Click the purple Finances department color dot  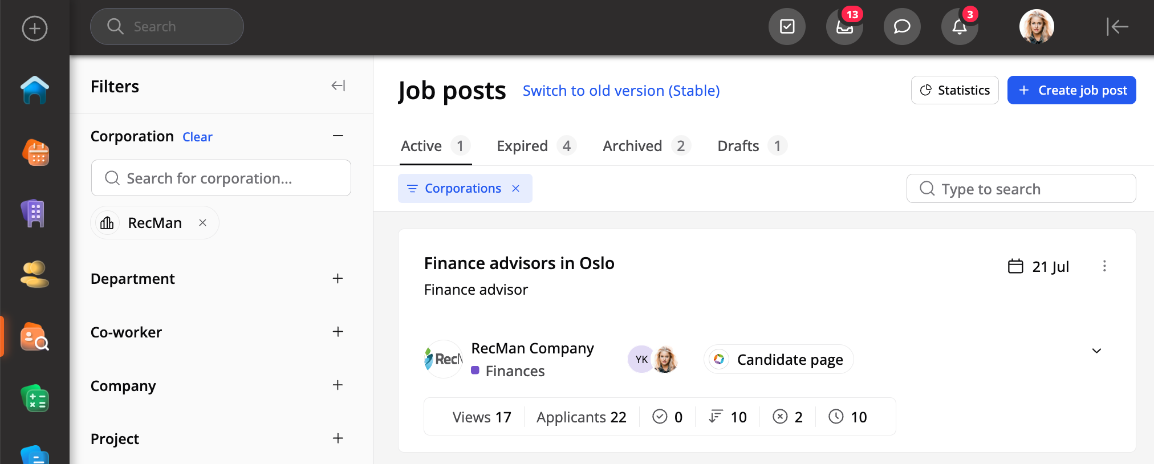point(475,370)
